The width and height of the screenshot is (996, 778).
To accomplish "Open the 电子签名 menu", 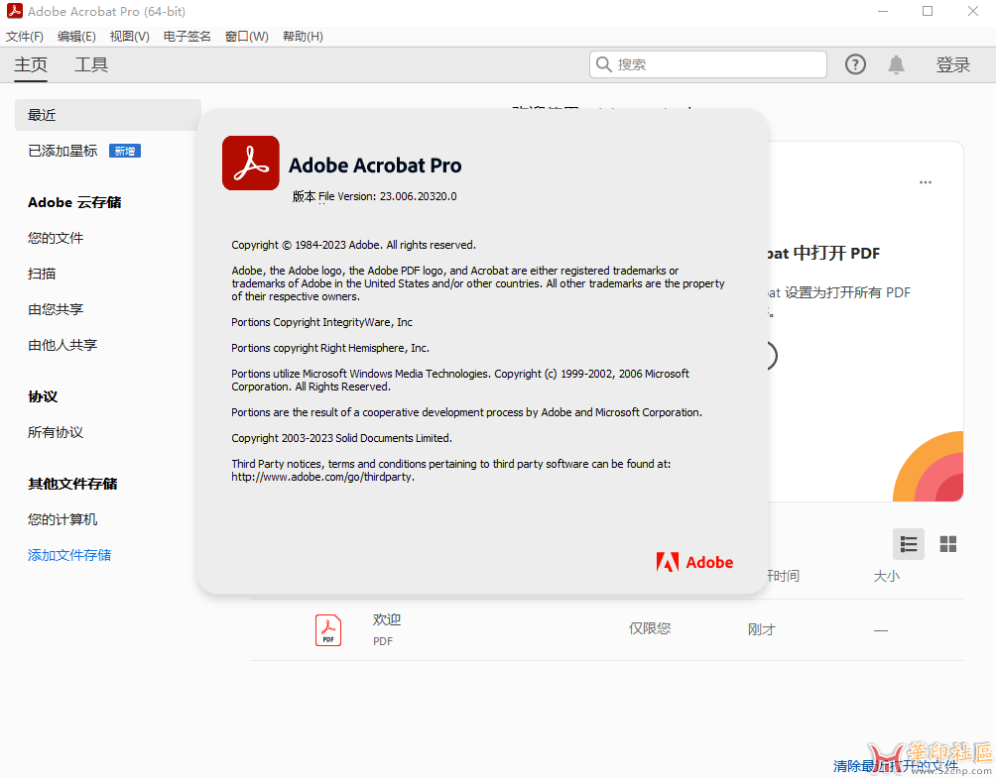I will pyautogui.click(x=187, y=36).
